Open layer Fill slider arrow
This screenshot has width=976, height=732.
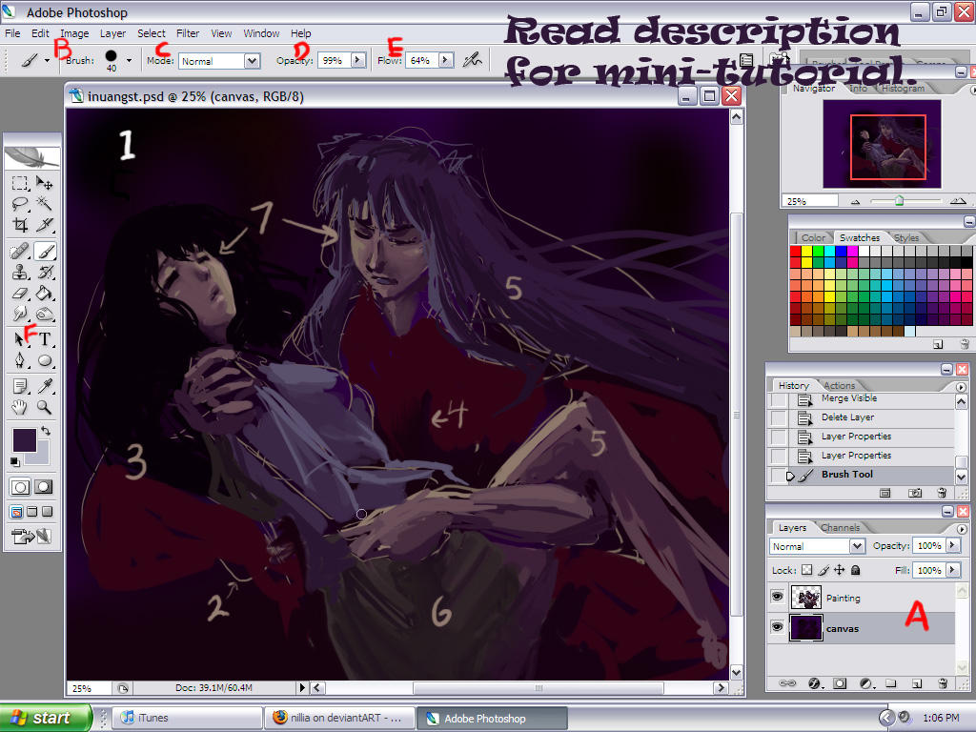pyautogui.click(x=952, y=570)
